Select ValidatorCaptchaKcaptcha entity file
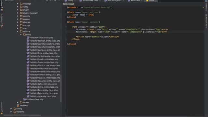The height and width of the screenshot is (117, 208). [x=43, y=44]
